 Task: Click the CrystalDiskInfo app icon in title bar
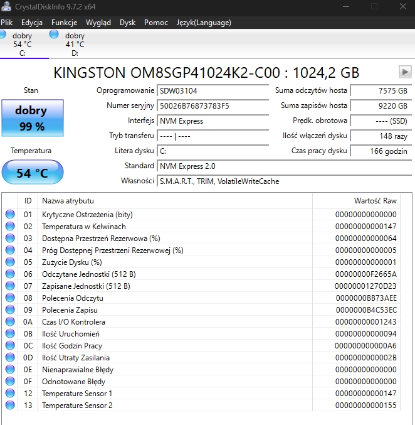tap(6, 6)
